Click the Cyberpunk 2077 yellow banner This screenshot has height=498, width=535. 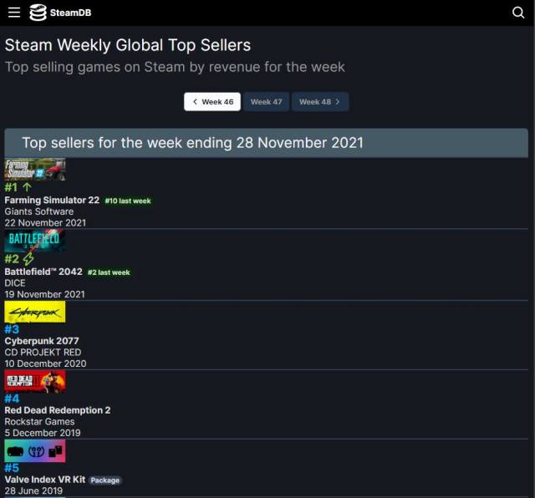(x=35, y=312)
